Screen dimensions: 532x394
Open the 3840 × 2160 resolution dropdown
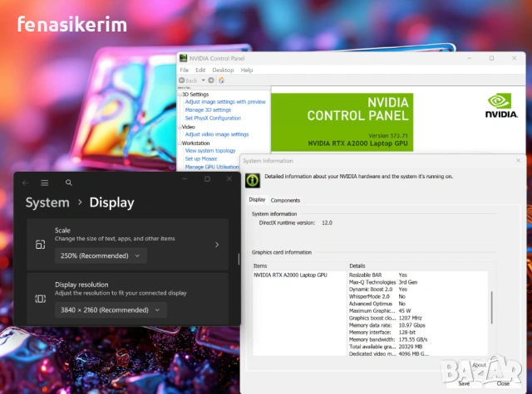111,309
